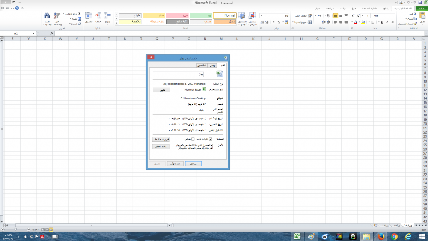Open the Page Layout ribbon tab
Viewport: 428px width, 241px height.
[x=370, y=9]
